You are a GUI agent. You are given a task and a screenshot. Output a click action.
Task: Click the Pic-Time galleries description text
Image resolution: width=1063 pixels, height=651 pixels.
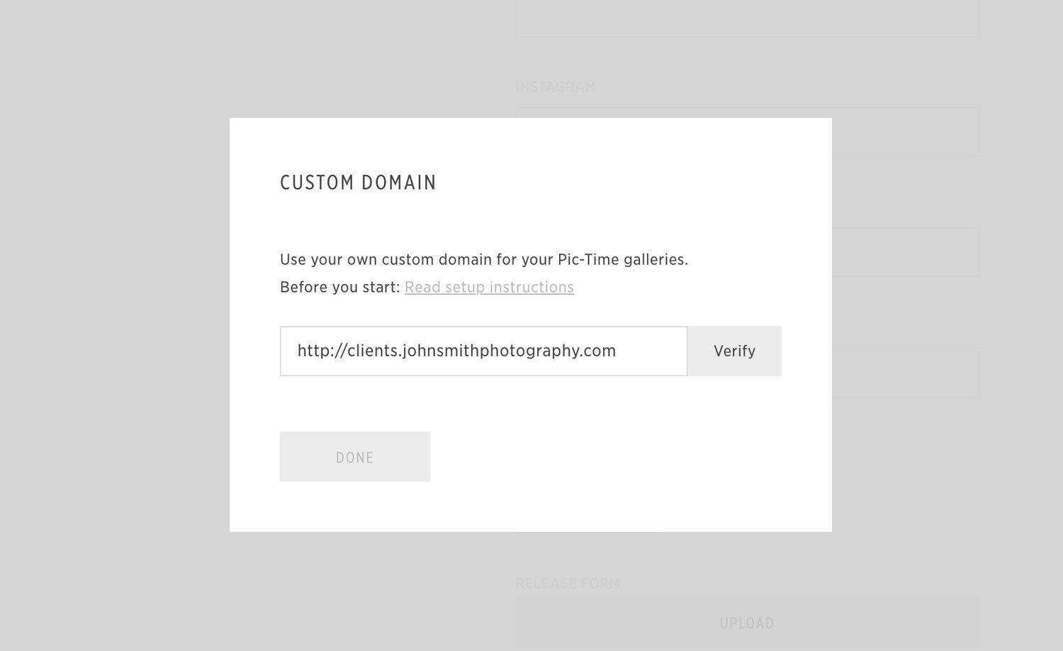tap(483, 259)
